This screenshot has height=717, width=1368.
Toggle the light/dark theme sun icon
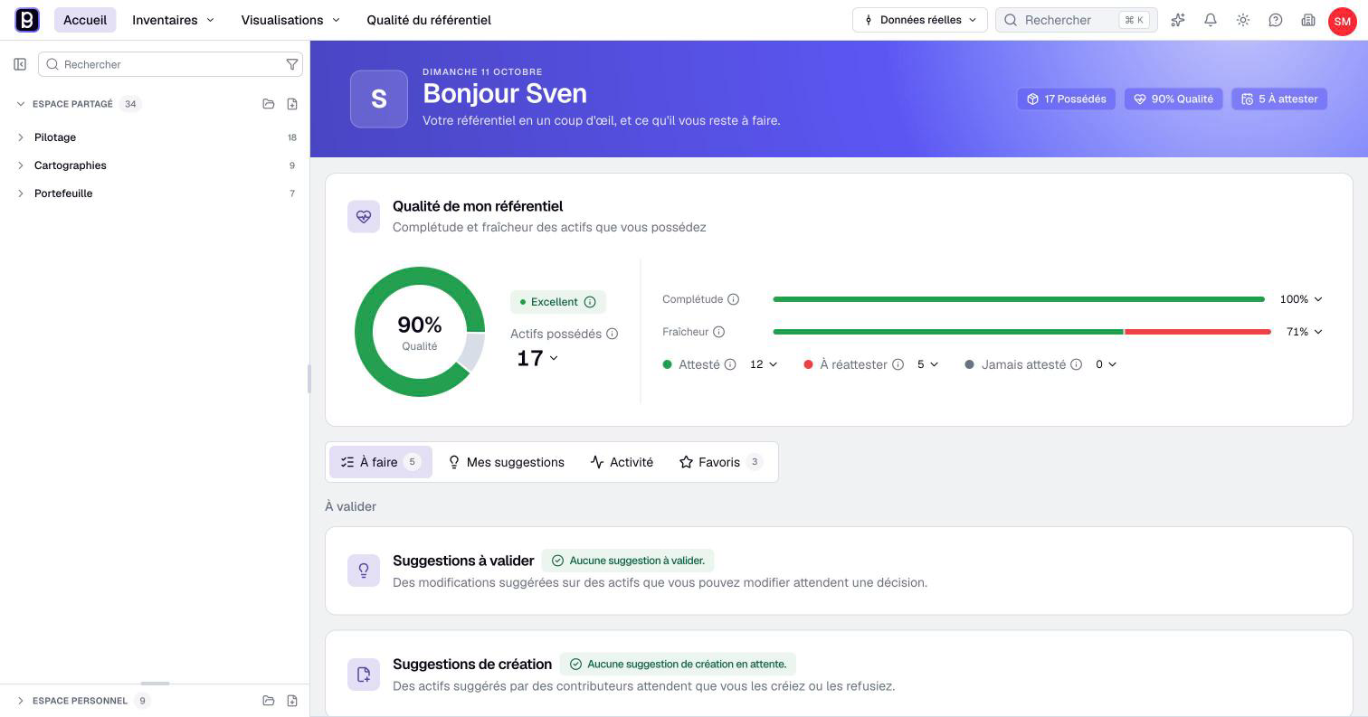click(1243, 20)
